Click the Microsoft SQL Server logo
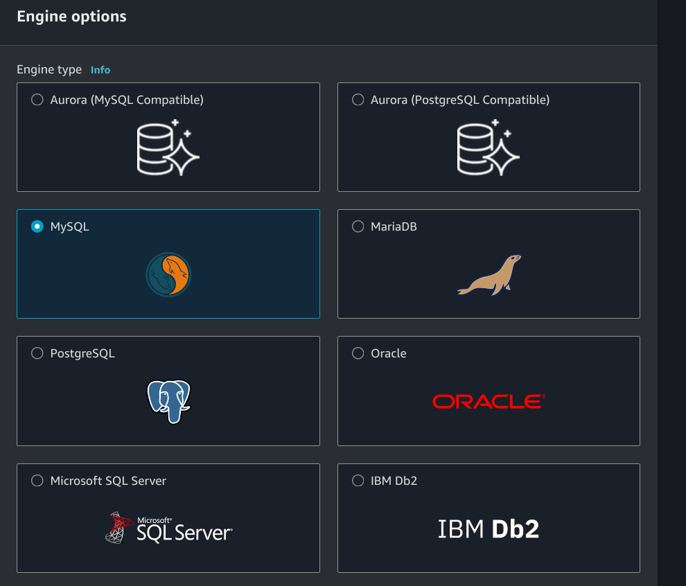686x586 pixels. (x=168, y=529)
